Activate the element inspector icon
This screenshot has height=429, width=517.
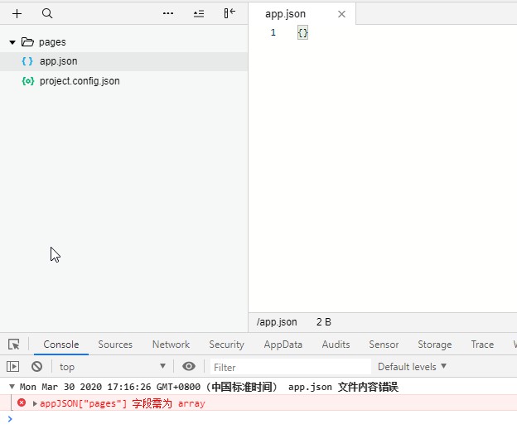pyautogui.click(x=14, y=345)
